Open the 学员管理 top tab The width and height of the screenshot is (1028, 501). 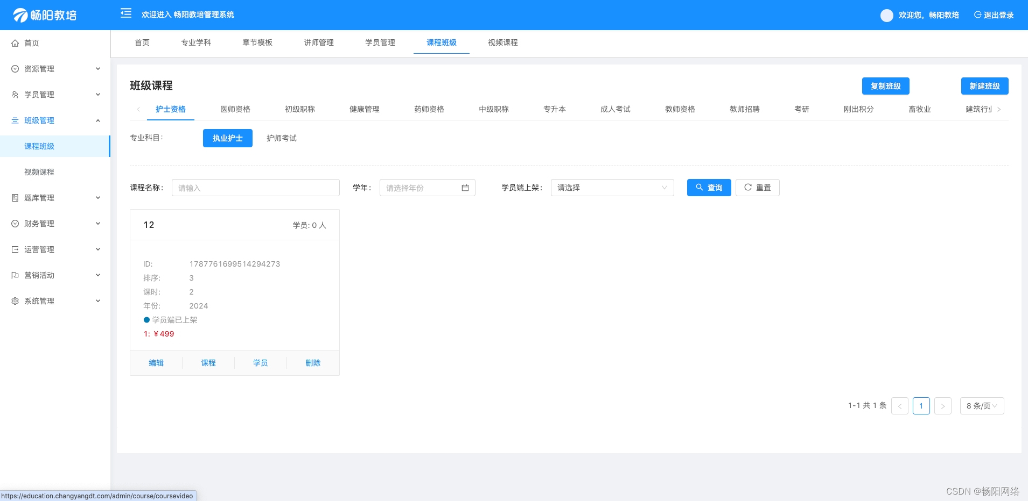(380, 42)
